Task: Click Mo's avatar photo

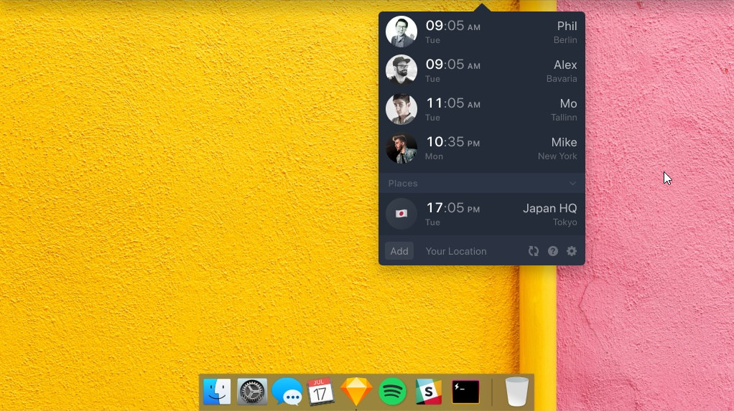Action: (x=401, y=109)
